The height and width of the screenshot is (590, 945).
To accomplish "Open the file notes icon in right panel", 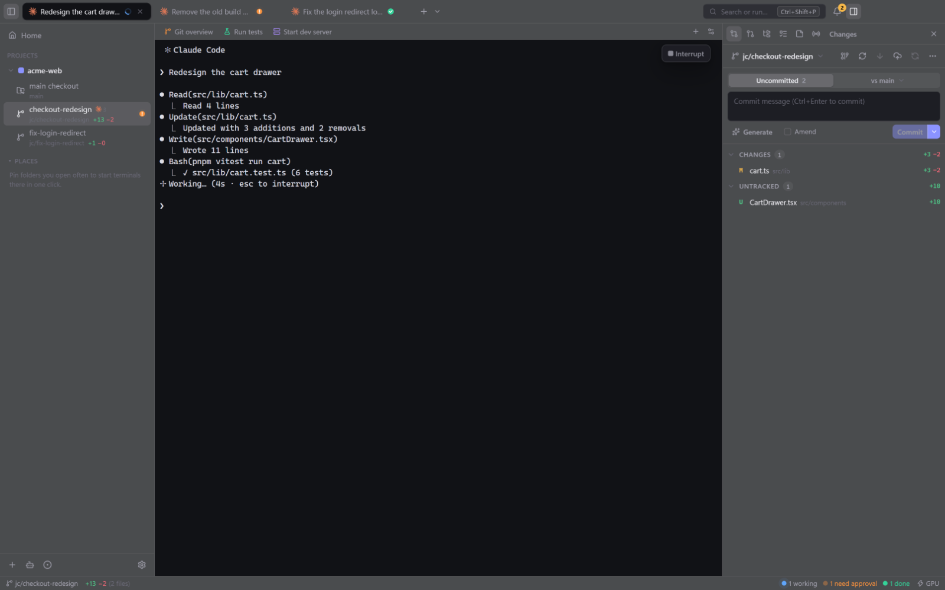I will click(800, 34).
